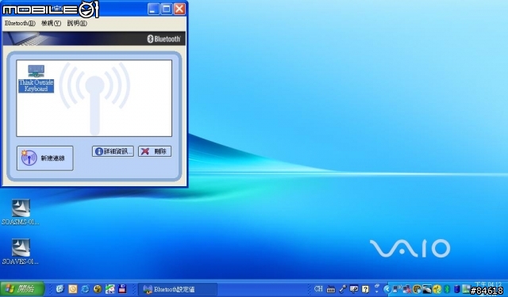Expand hidden system tray icons arrow
This screenshot has height=297, width=508.
coord(387,289)
